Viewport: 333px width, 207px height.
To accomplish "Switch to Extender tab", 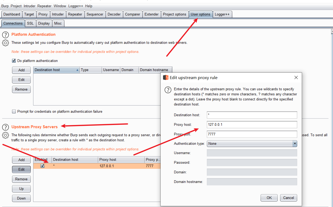I will point(152,14).
